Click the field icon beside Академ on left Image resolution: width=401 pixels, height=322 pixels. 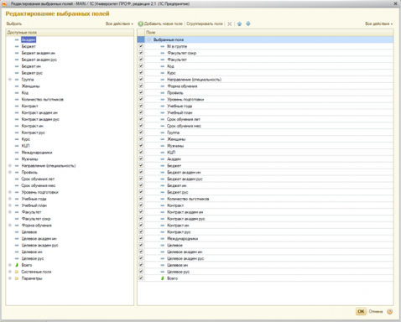point(17,39)
